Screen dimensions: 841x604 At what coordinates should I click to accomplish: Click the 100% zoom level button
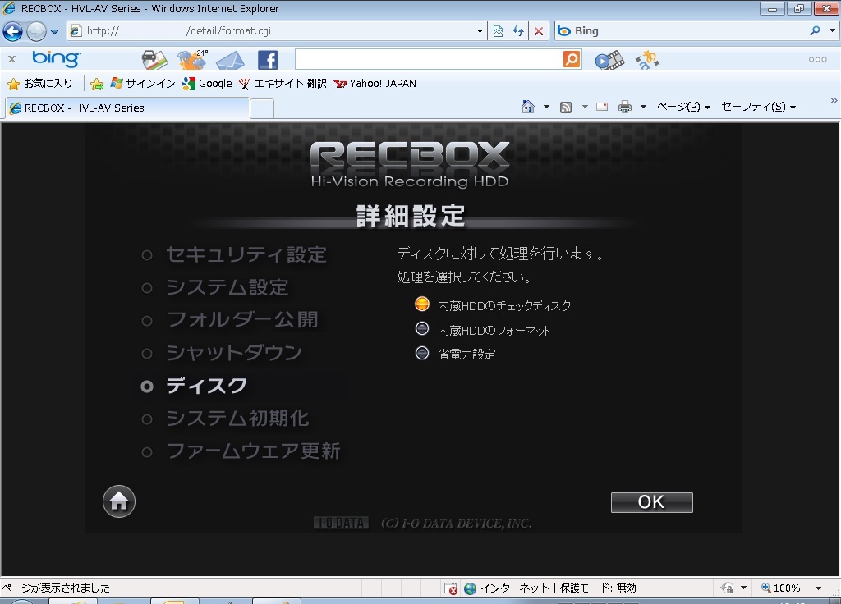coord(780,588)
